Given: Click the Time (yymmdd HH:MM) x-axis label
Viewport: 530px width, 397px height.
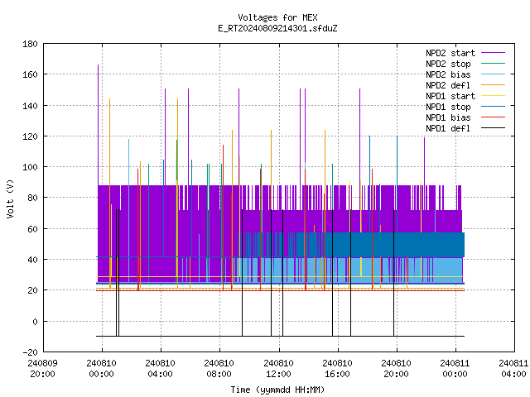Looking at the screenshot, I should point(277,390).
